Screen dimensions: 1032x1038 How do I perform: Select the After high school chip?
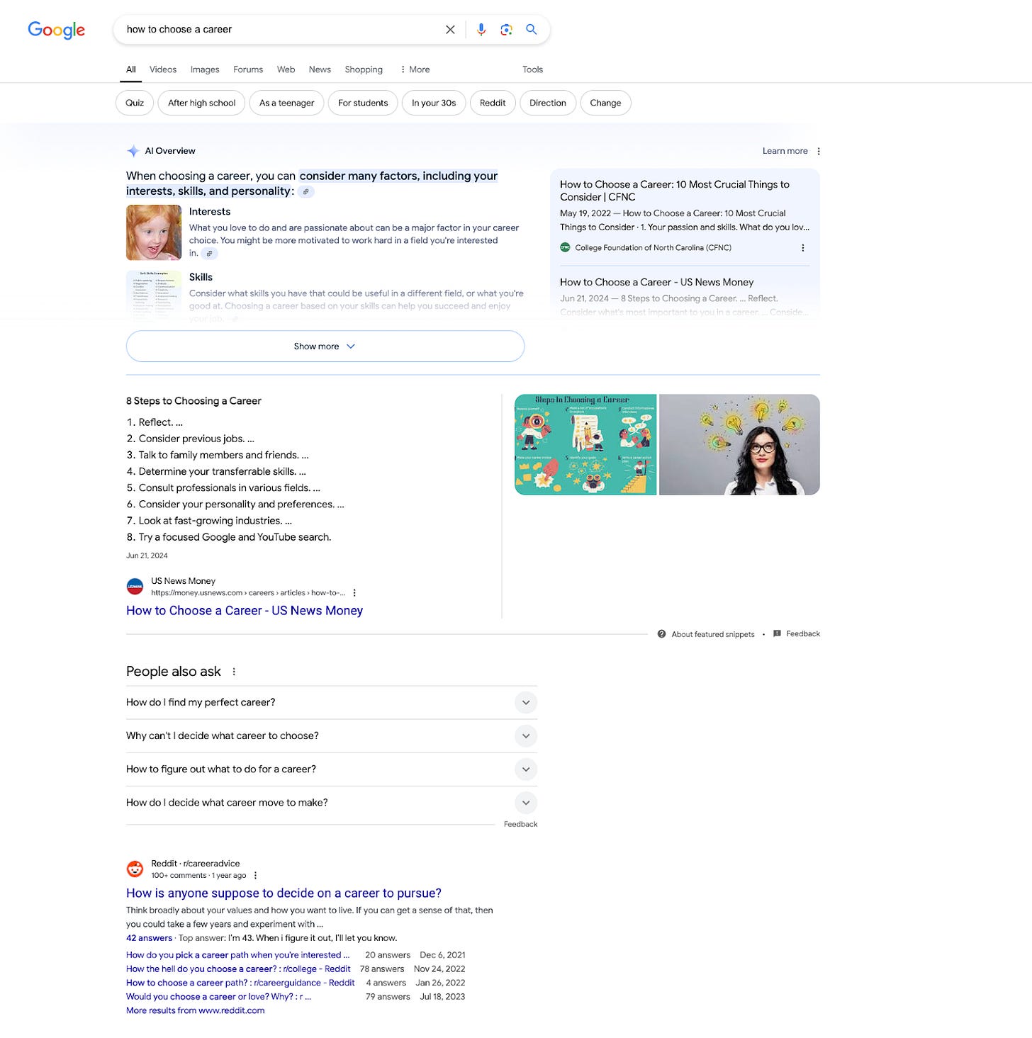202,103
